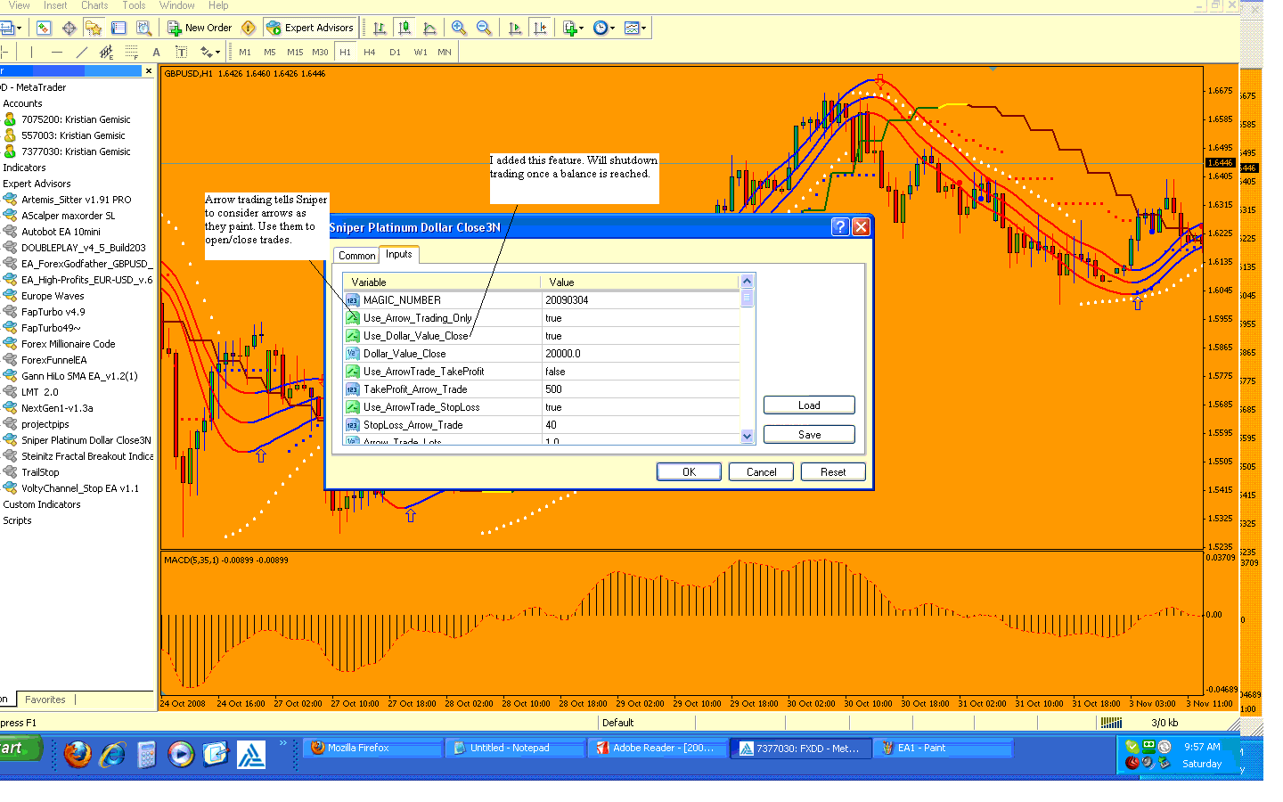Open Strategy Tester magnifier icon
Screen dimensions: 1283x802
click(143, 28)
